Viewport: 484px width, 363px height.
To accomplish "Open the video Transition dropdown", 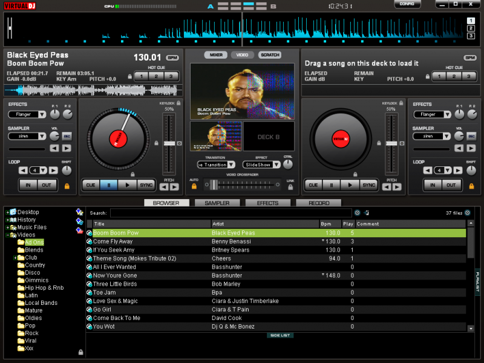I will click(x=212, y=165).
